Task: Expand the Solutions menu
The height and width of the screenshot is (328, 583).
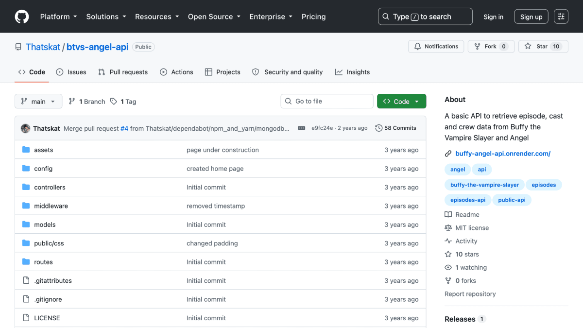Action: click(x=106, y=17)
